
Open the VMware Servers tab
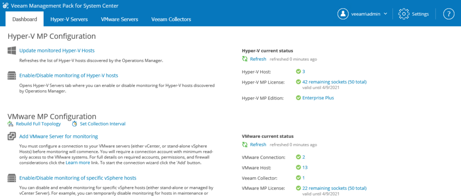120,19
